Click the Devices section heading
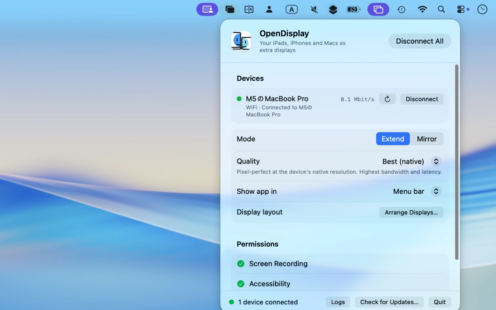The height and width of the screenshot is (310, 496). (x=250, y=78)
